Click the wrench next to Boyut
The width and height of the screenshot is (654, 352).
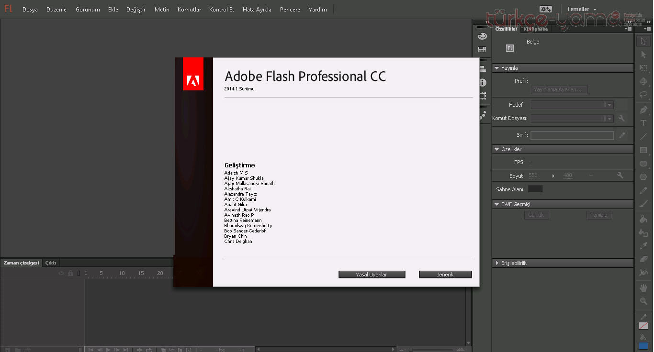[x=620, y=176]
